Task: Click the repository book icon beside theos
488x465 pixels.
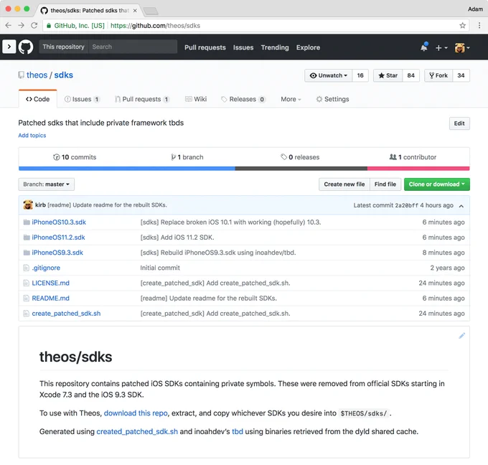Action: click(21, 75)
